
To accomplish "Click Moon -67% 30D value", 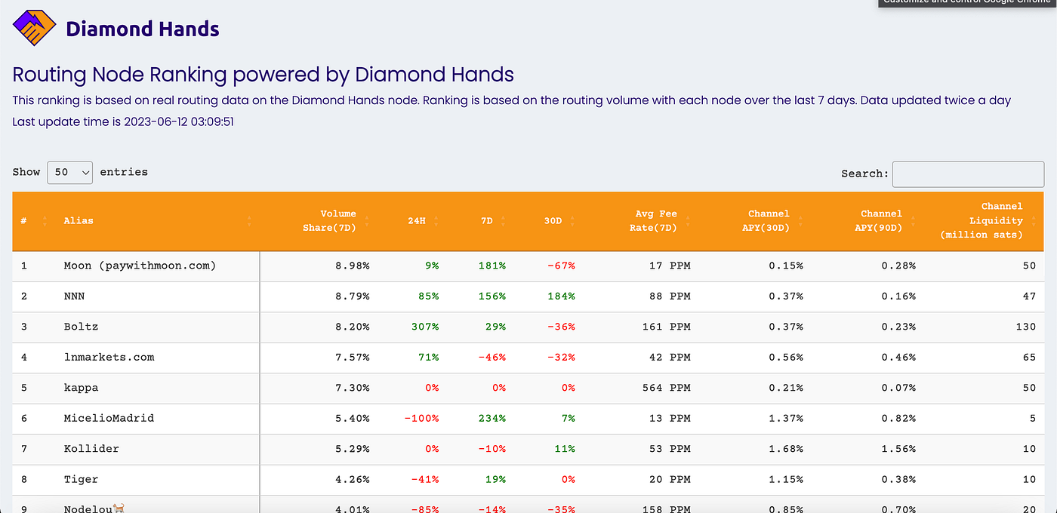I will click(x=561, y=266).
